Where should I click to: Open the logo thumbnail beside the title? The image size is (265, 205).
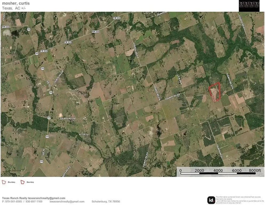[249, 6]
